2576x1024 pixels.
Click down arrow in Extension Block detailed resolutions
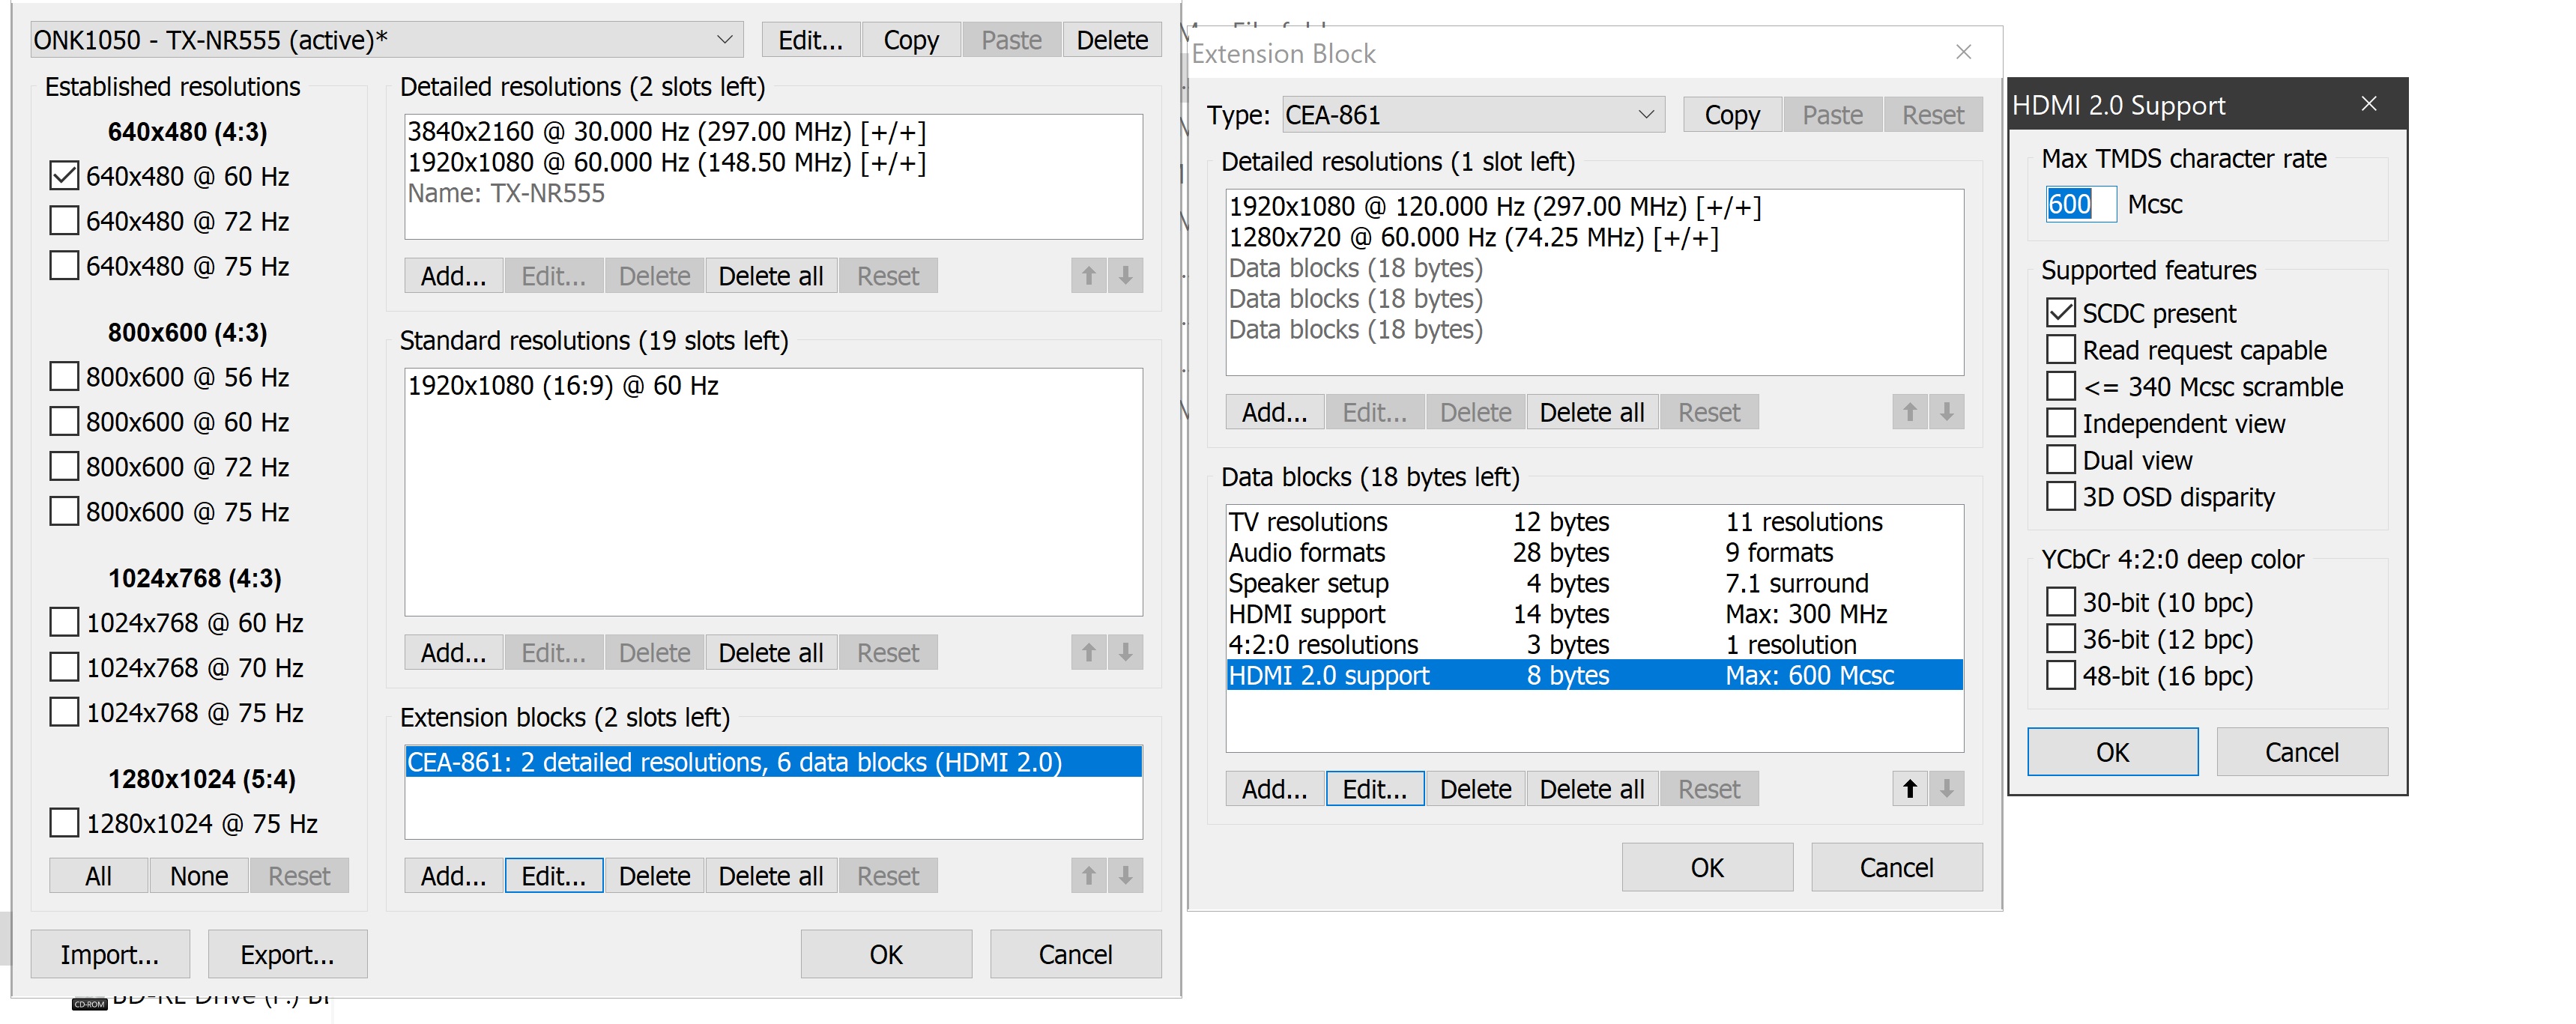(x=1946, y=412)
